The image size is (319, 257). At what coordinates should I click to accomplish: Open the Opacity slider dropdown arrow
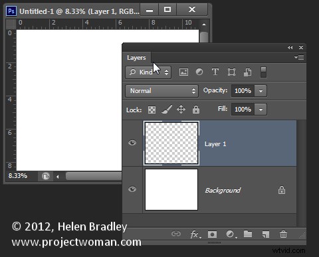point(261,91)
